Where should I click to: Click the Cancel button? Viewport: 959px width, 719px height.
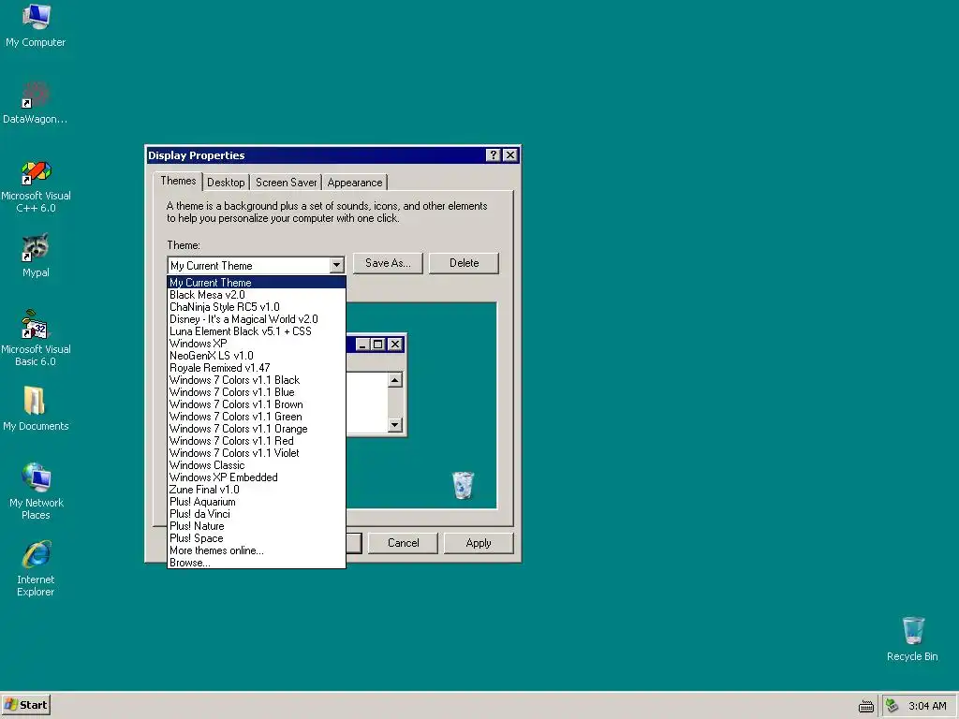(403, 543)
